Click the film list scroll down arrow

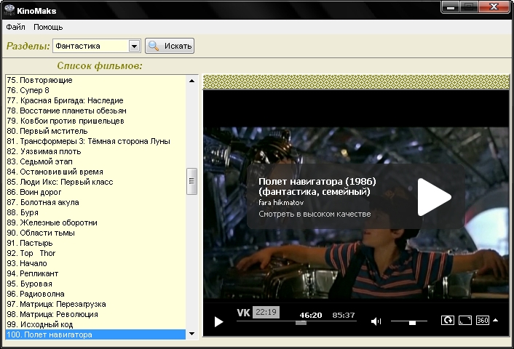[192, 334]
